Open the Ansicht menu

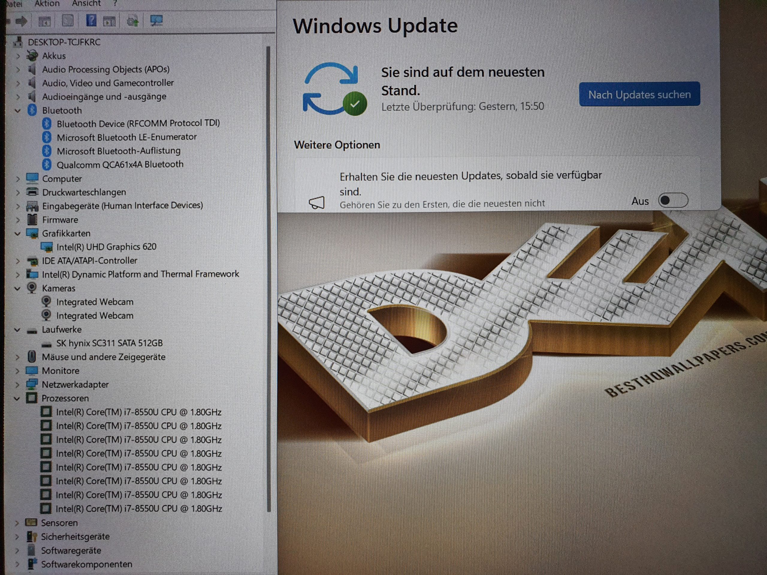point(86,4)
